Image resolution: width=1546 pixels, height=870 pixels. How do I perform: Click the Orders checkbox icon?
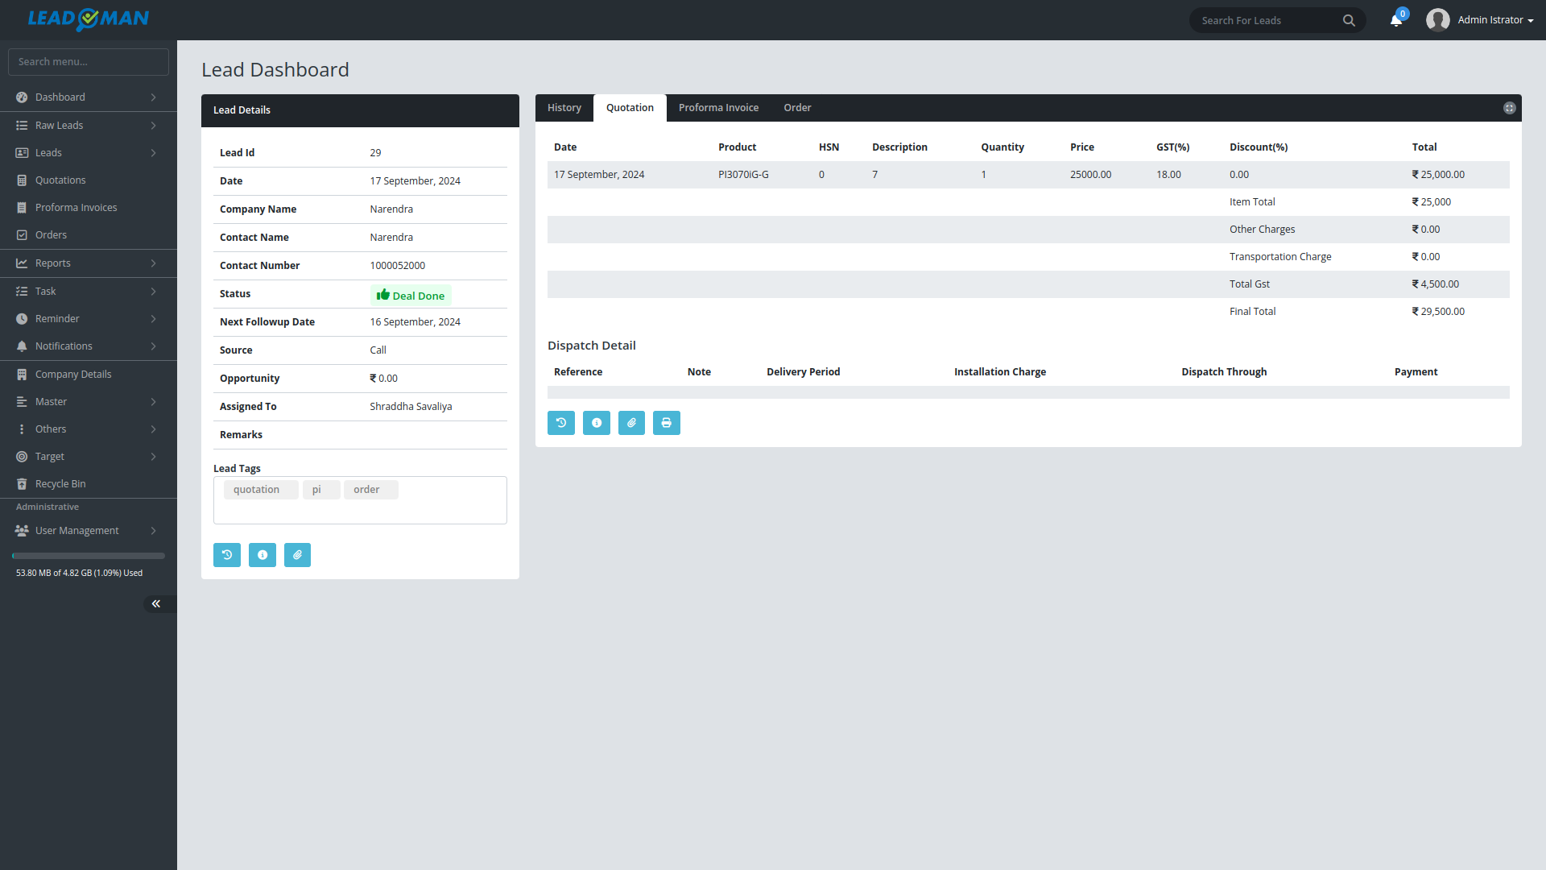[22, 235]
